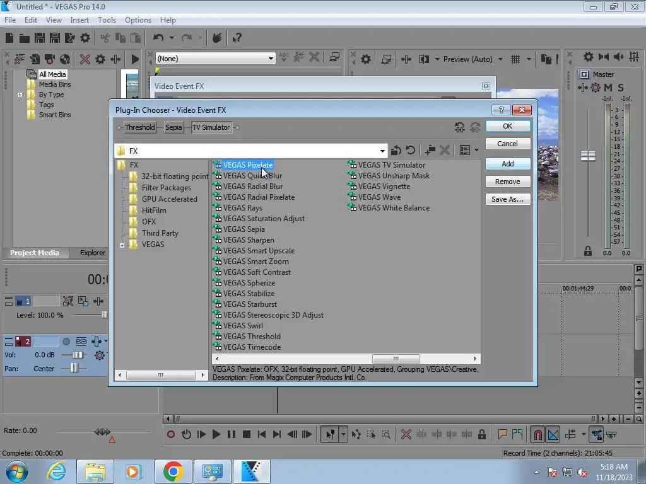Toggle Enable Snapping magnet icon
The image size is (646, 484).
[x=537, y=434]
